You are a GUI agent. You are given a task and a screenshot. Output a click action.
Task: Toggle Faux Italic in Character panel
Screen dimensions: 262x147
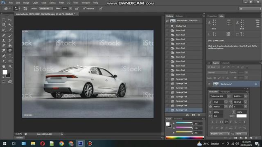point(217,122)
